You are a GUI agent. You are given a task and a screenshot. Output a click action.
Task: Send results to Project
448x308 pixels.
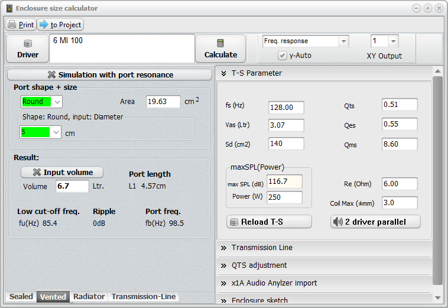coord(60,25)
